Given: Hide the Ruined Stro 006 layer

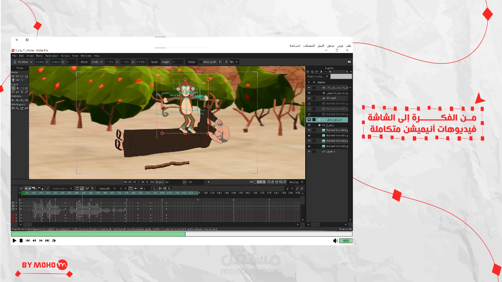Looking at the screenshot, I should [309, 141].
